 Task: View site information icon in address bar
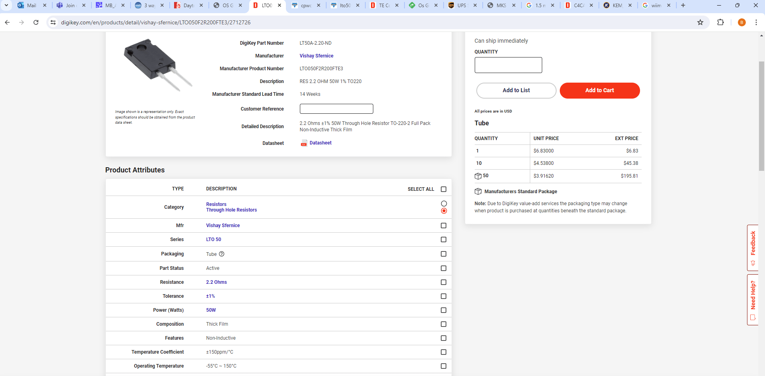click(53, 22)
